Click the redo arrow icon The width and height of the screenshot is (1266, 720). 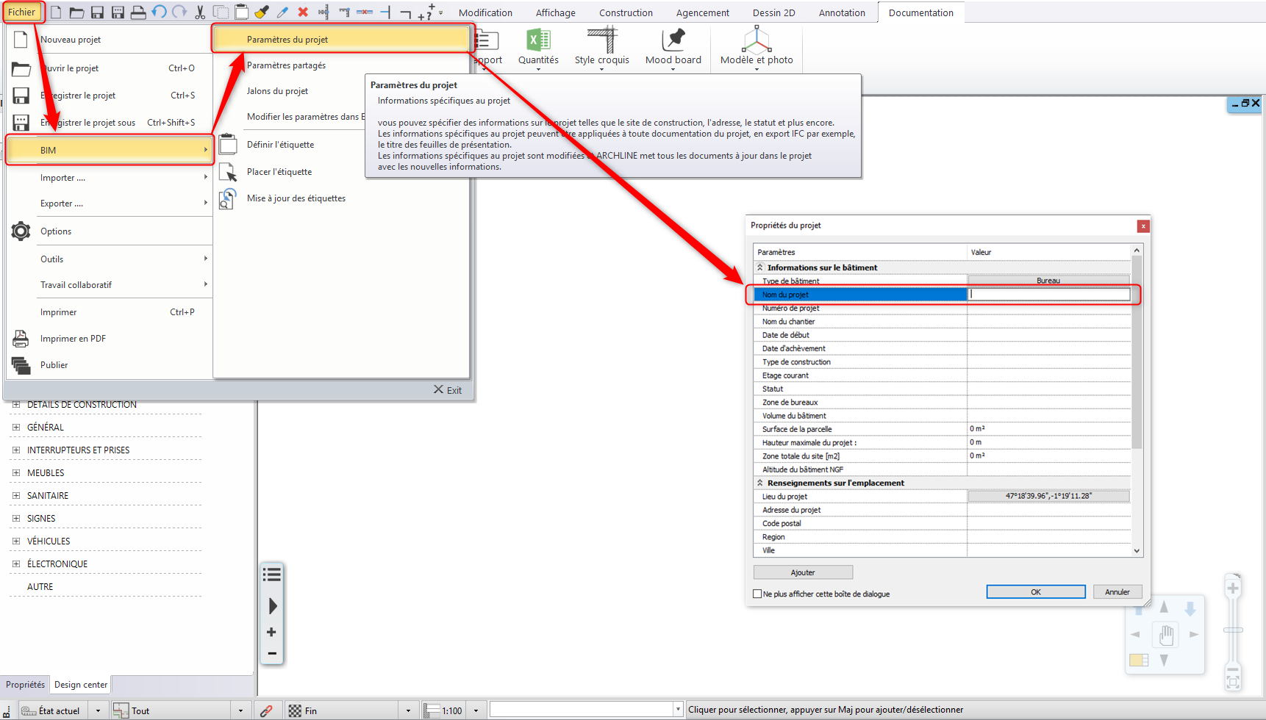[x=179, y=12]
